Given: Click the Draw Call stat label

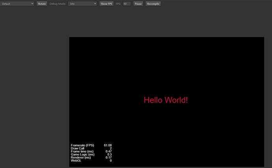Looking at the screenshot, I should [78, 148].
